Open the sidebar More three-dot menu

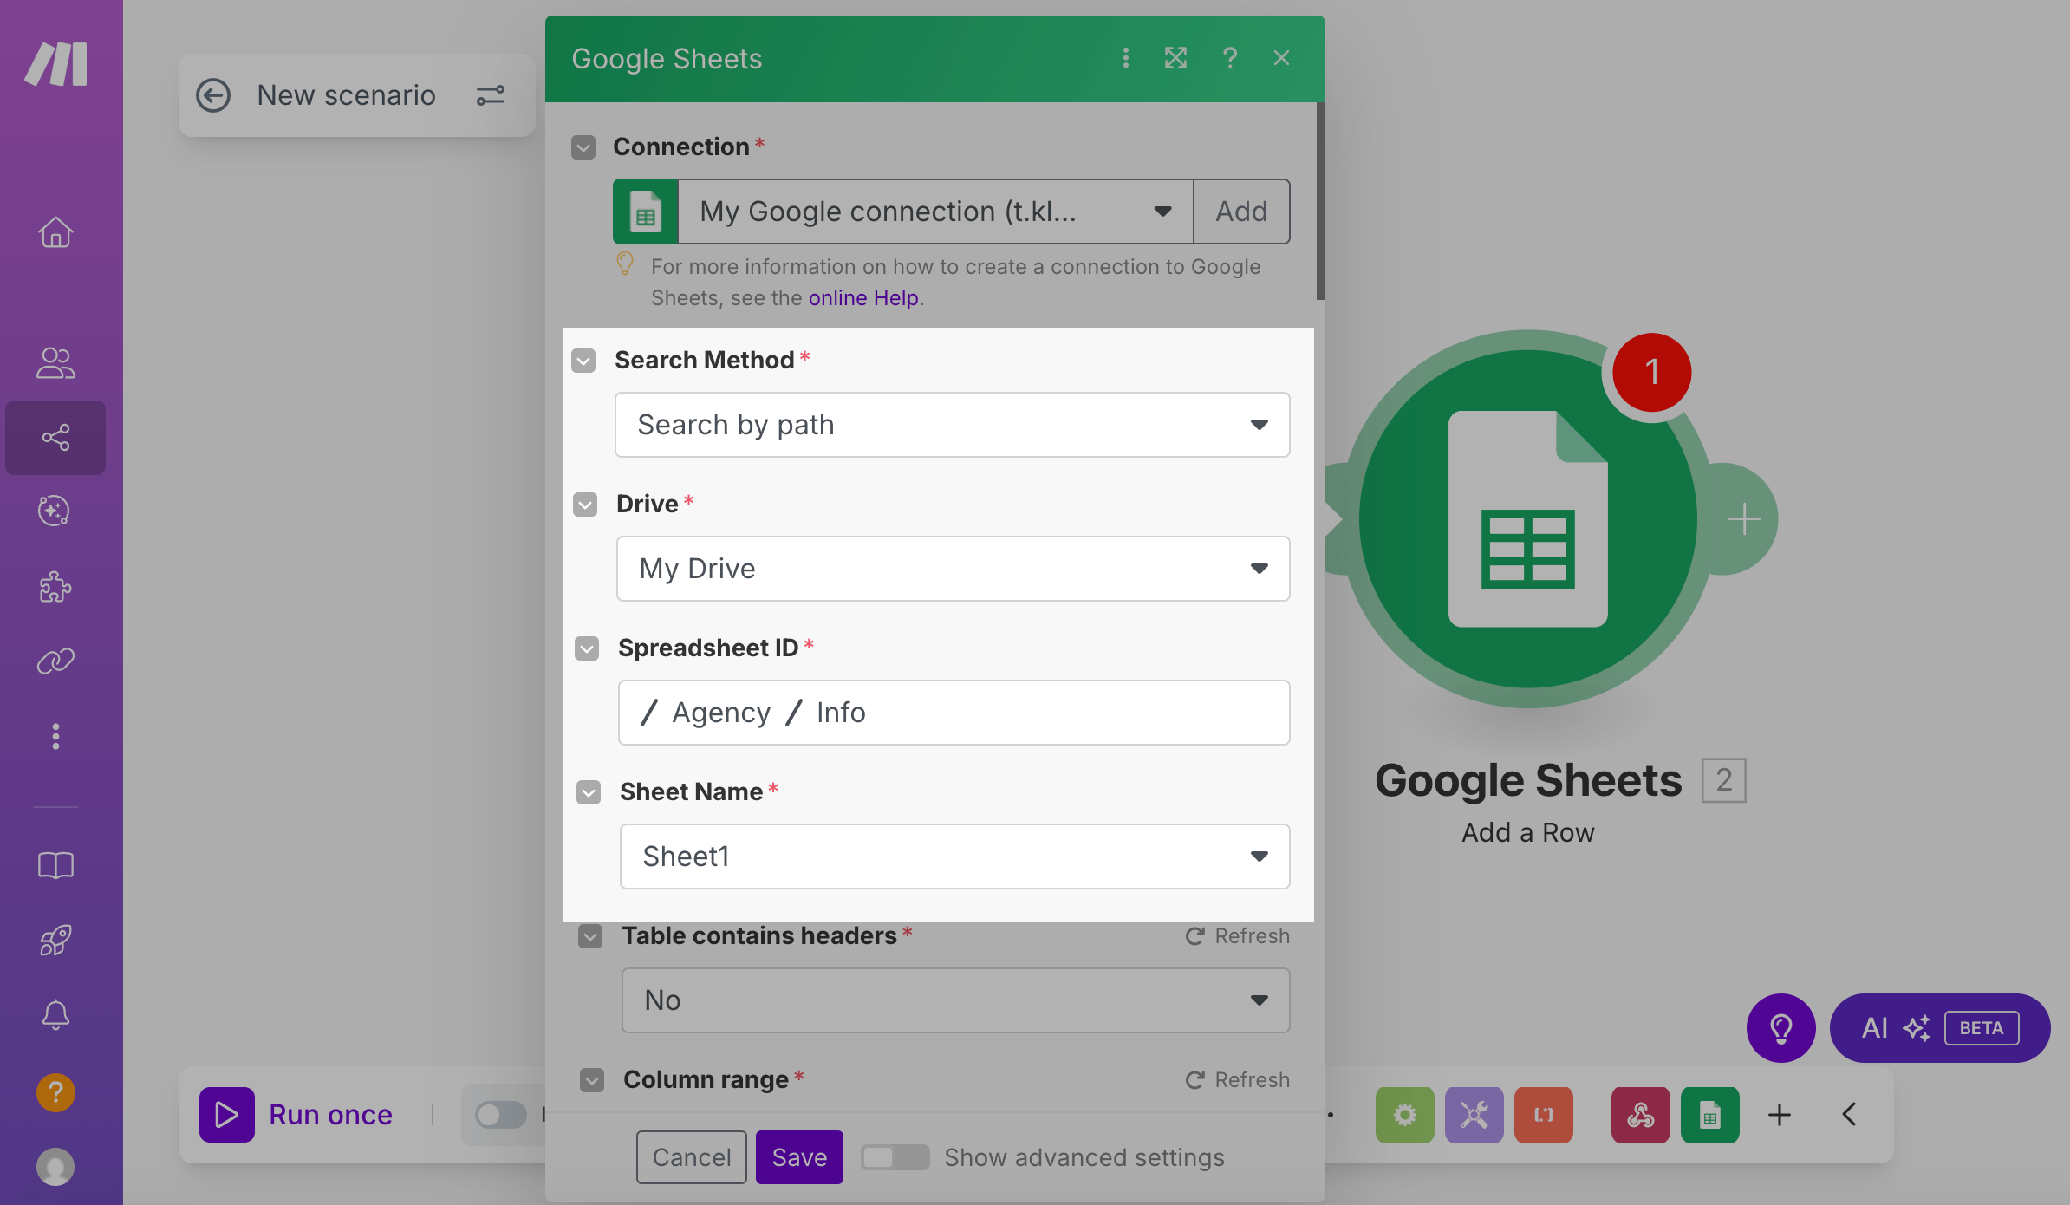coord(55,736)
